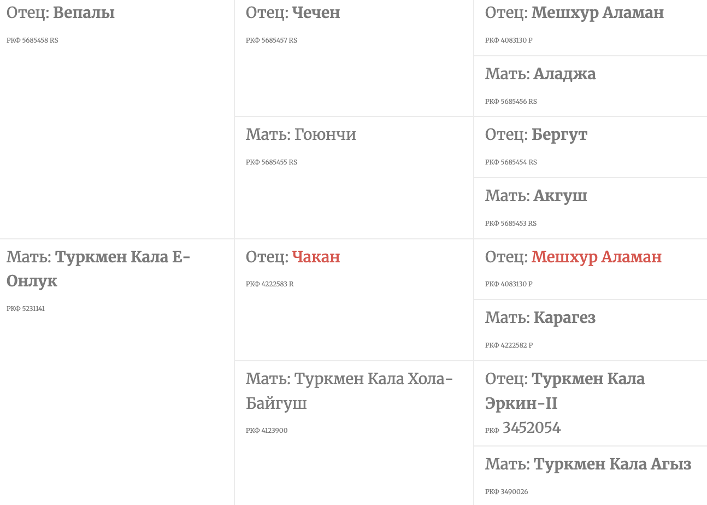The height and width of the screenshot is (505, 707).
Task: Select the dam Карагез
Action: tap(564, 318)
